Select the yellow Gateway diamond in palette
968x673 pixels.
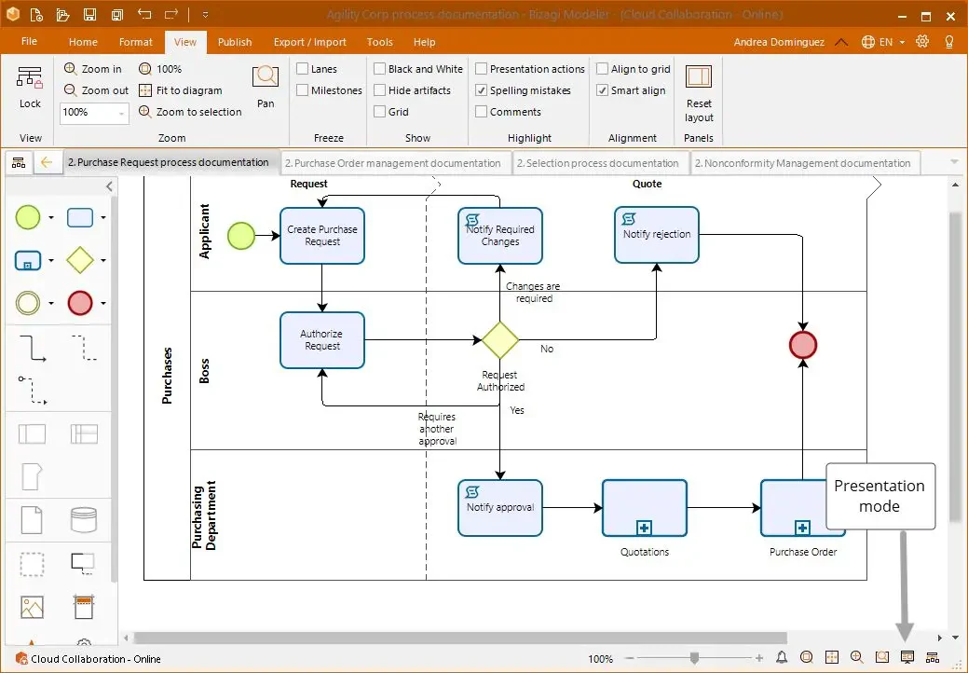79,260
